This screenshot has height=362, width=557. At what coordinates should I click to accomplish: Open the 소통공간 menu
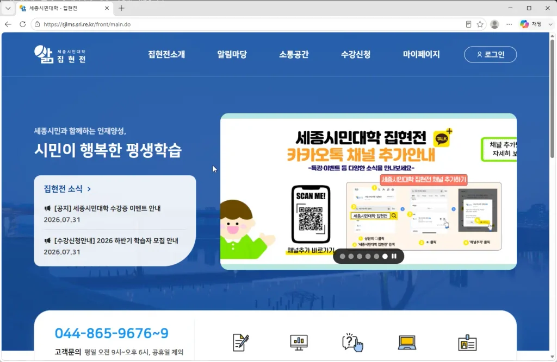click(294, 54)
